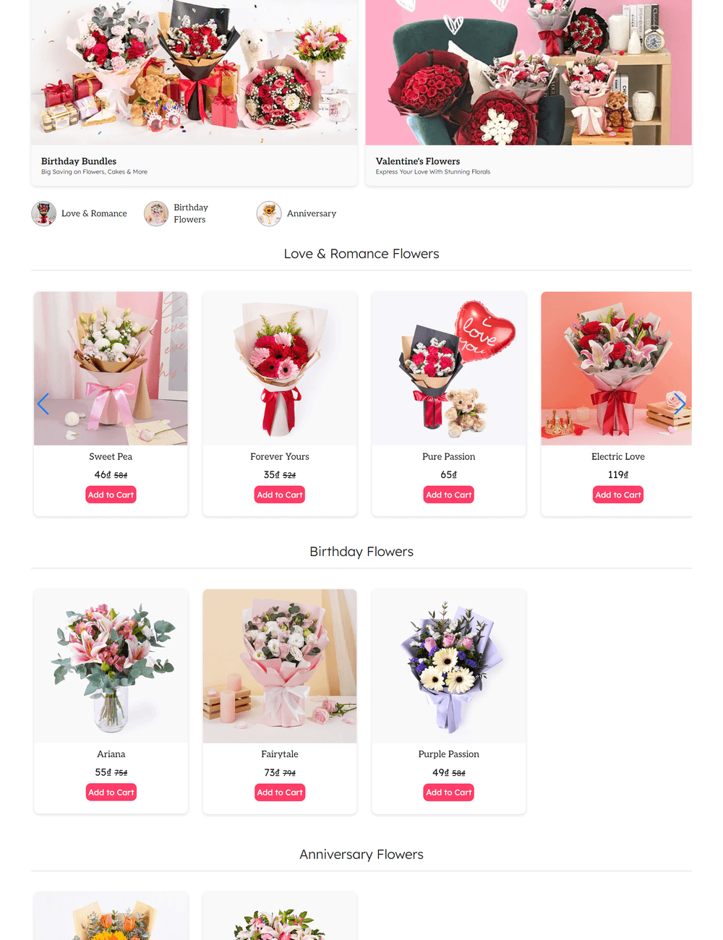Add Fairytale bouquet to cart
Screen dimensions: 723x940
click(x=280, y=792)
